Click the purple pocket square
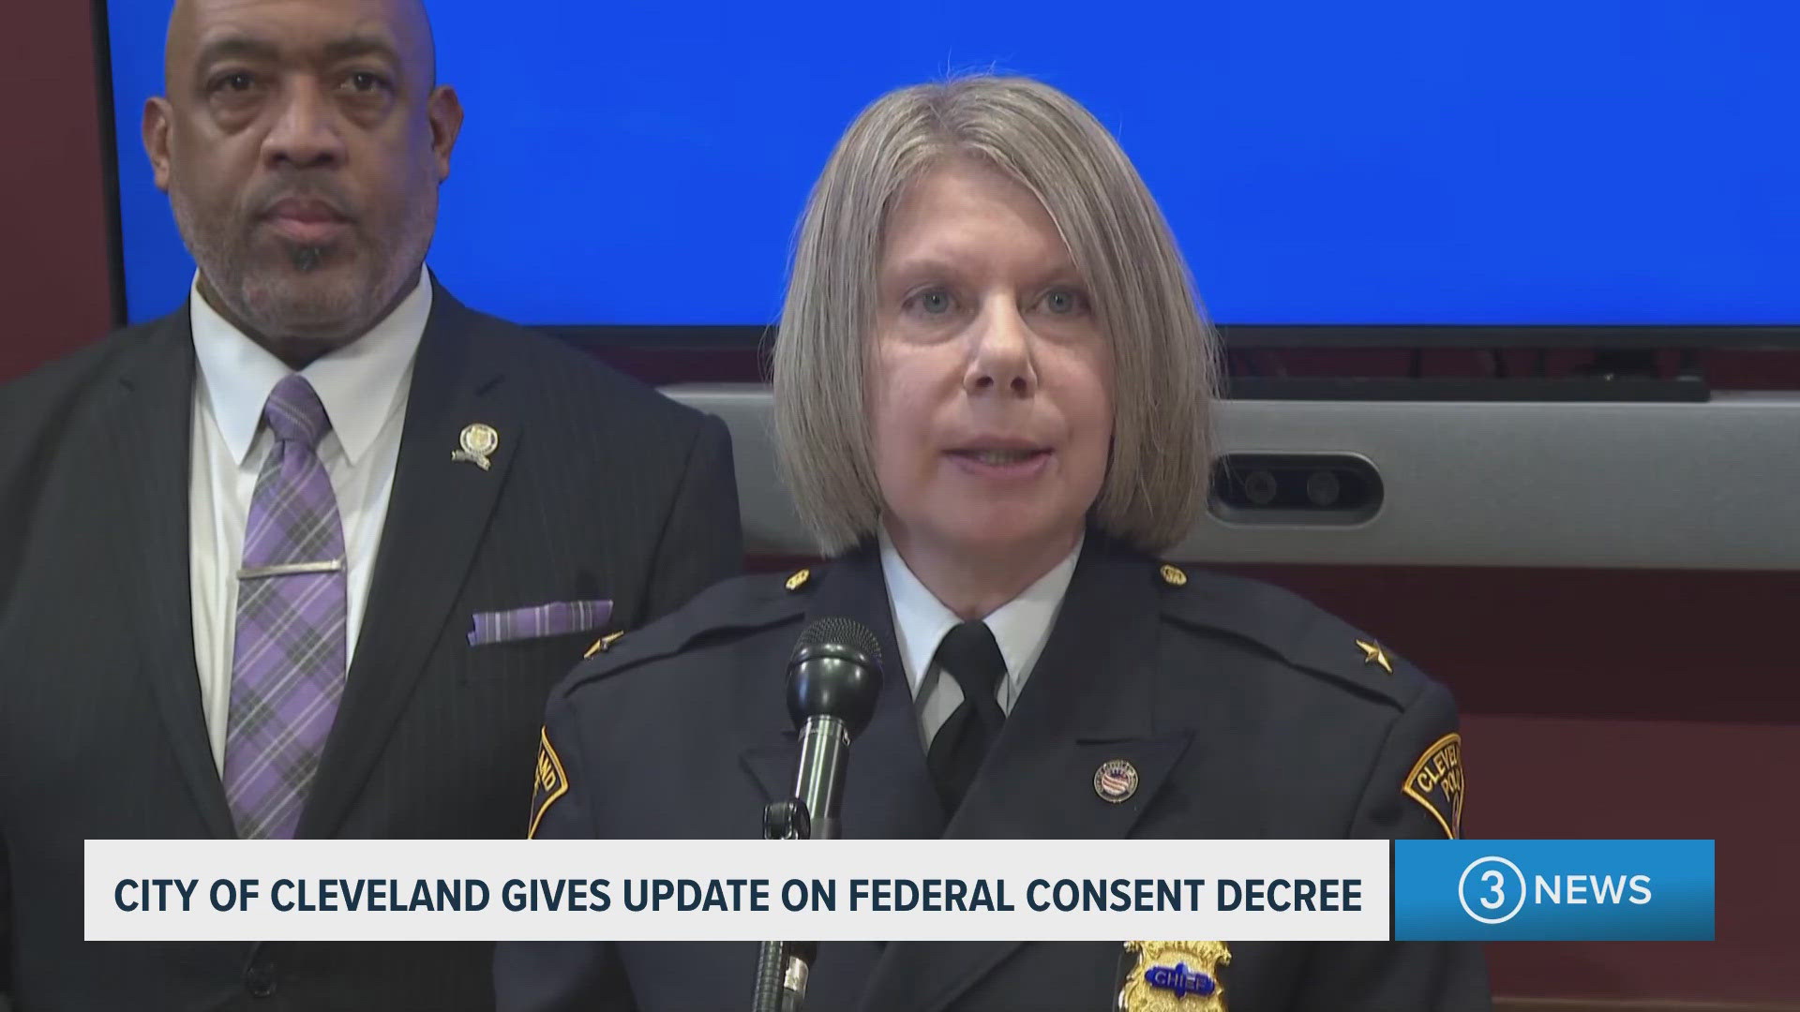Image resolution: width=1800 pixels, height=1012 pixels. click(540, 621)
